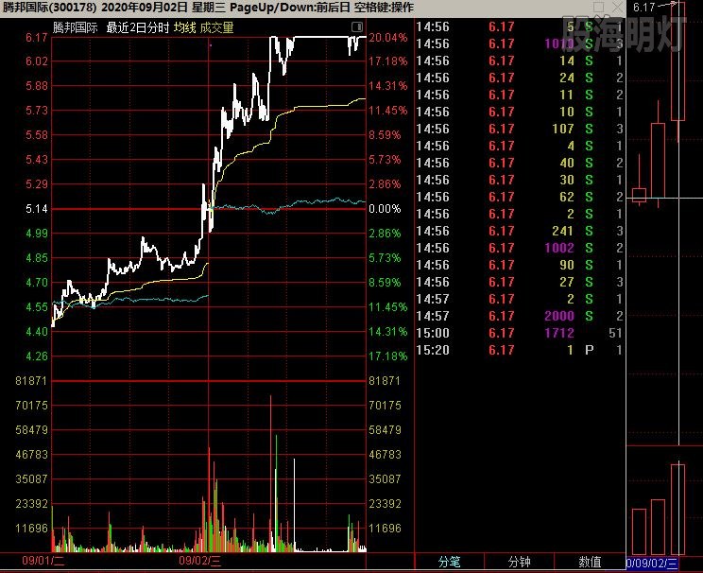Viewport: 703px width, 573px height.
Task: Click the 0/09/02/三 date in K-line panel
Action: 652,563
